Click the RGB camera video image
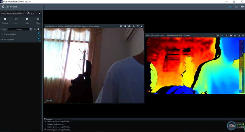245x132 pixels. coord(94,65)
